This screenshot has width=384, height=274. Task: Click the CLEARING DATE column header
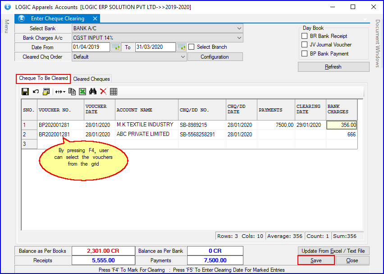(x=310, y=109)
